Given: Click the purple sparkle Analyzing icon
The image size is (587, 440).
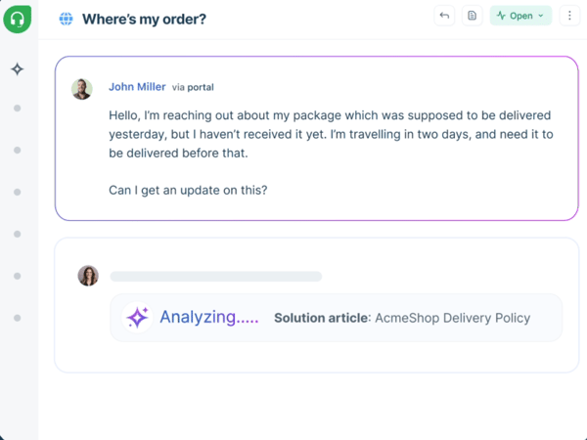Looking at the screenshot, I should click(137, 318).
